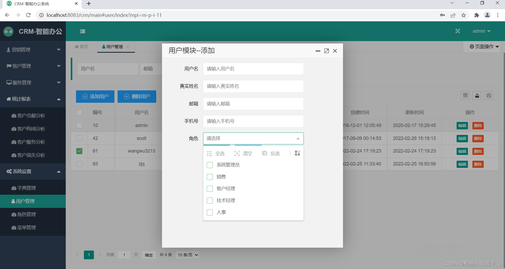Open the column display settings icon above the table
The height and width of the screenshot is (269, 505).
(x=465, y=95)
